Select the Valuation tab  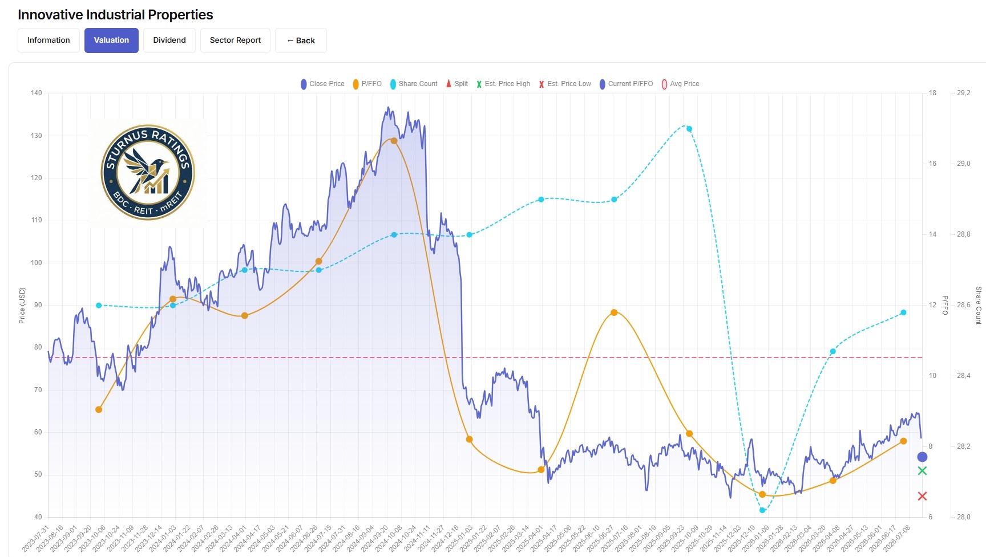click(111, 40)
